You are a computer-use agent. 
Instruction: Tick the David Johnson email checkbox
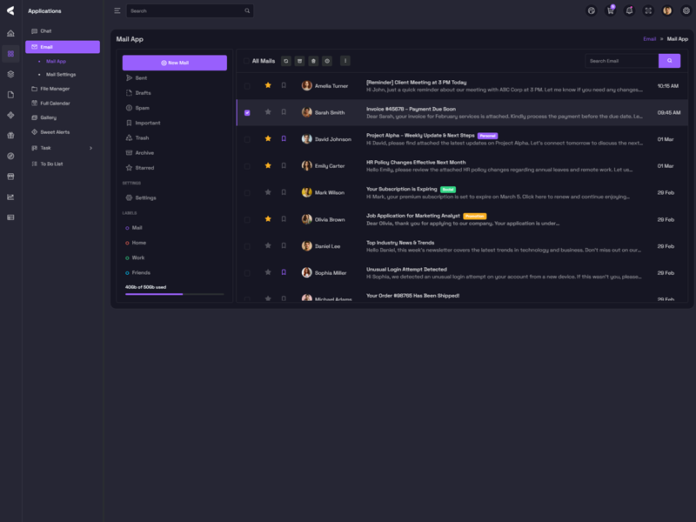click(247, 139)
